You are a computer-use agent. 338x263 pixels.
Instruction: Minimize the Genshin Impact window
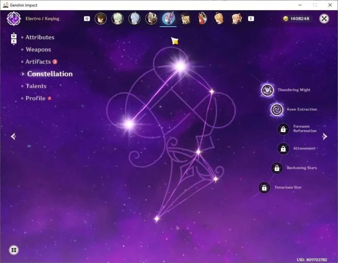[300, 5]
